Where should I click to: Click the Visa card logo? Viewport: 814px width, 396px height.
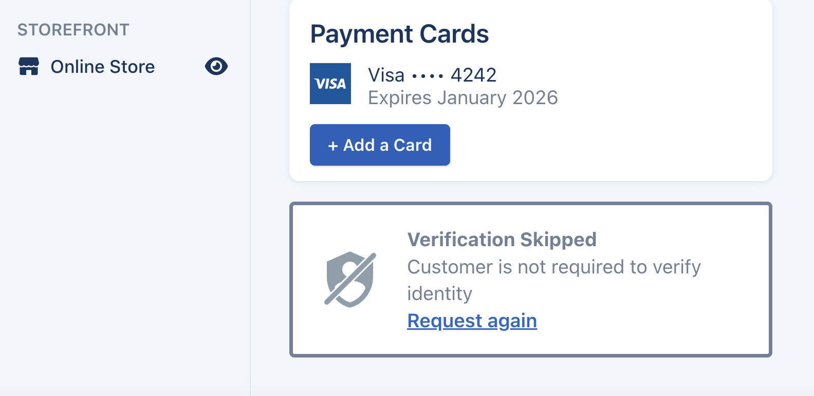[x=330, y=84]
